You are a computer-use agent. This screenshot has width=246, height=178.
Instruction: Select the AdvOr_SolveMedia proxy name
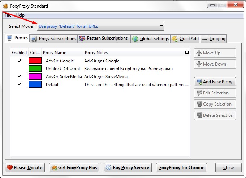[64, 77]
